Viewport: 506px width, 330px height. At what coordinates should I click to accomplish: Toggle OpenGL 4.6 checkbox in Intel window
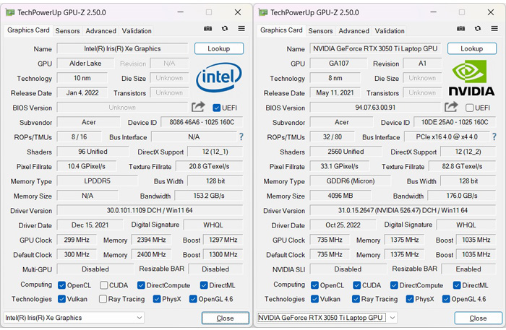click(x=193, y=299)
